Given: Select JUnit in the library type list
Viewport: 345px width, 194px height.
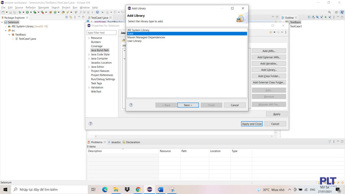Looking at the screenshot, I should [187, 34].
